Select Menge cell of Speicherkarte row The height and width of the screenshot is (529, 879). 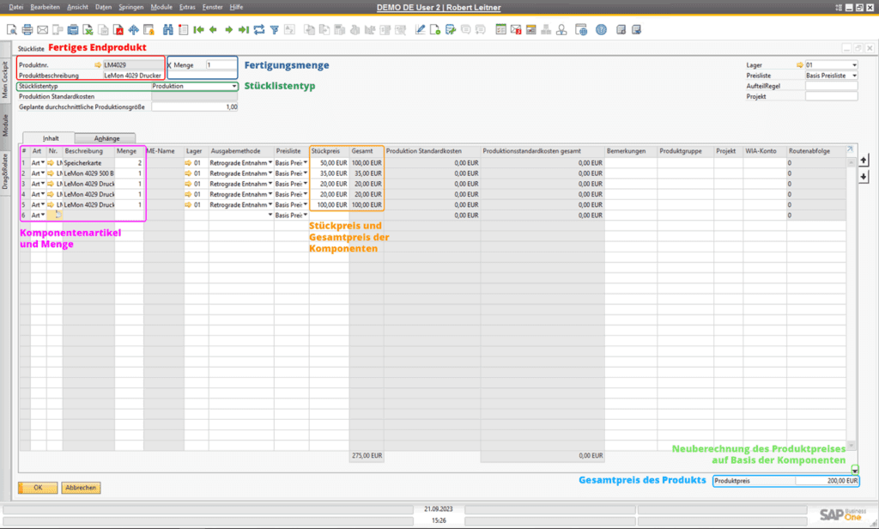(130, 162)
